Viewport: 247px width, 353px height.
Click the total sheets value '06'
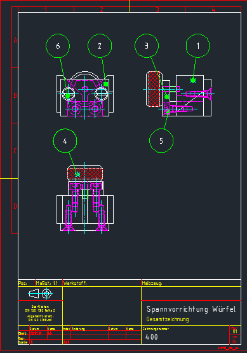234,342
